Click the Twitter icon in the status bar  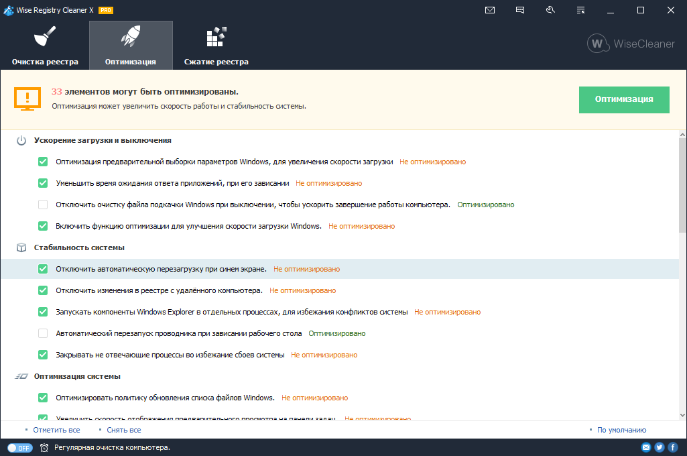658,447
